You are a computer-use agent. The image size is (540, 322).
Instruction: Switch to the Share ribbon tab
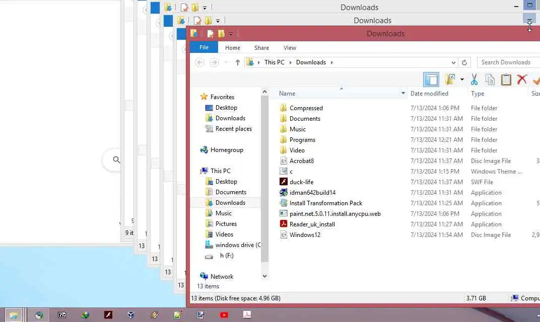pyautogui.click(x=261, y=48)
